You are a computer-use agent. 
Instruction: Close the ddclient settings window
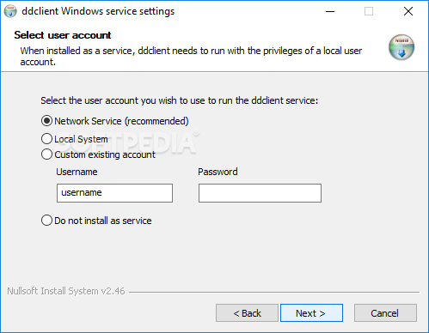408,11
